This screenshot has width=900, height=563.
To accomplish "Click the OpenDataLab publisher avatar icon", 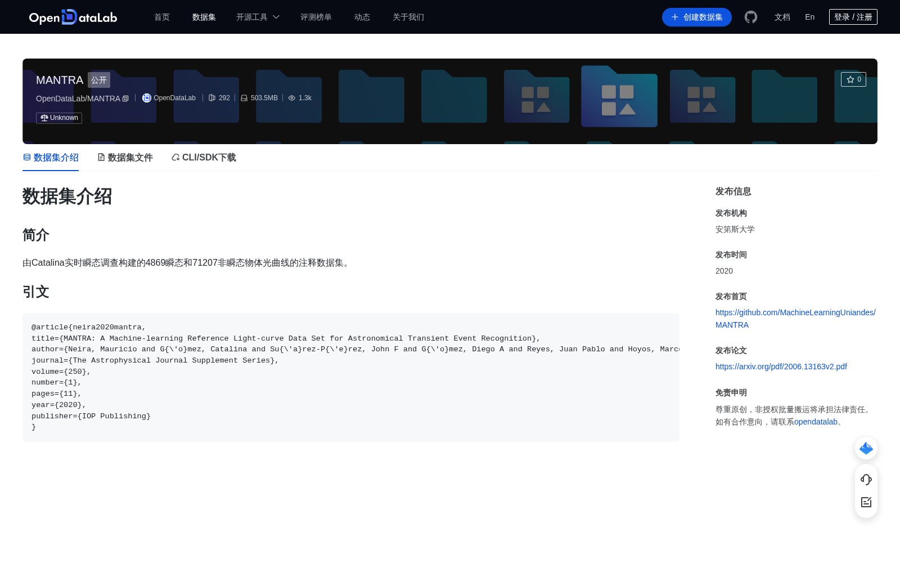I will 147,98.
